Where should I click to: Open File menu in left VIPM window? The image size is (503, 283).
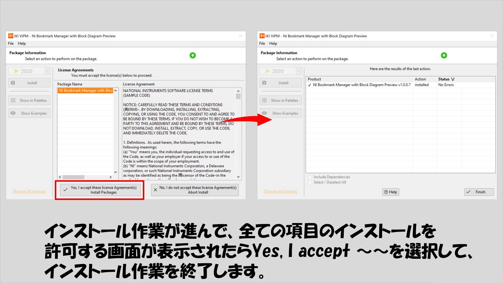[11, 44]
